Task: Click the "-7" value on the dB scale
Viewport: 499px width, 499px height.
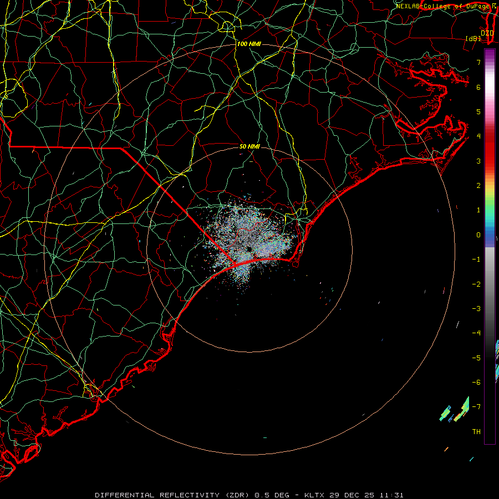Action: (x=476, y=407)
